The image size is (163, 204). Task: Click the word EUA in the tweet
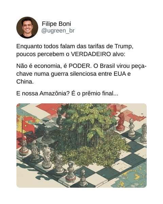coord(120,74)
